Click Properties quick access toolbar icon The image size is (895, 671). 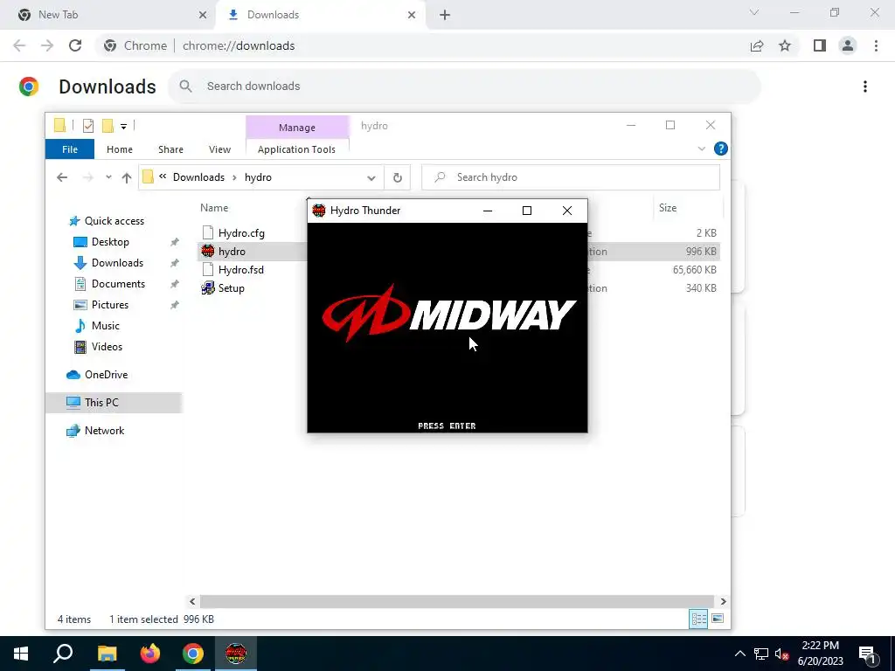tap(88, 126)
